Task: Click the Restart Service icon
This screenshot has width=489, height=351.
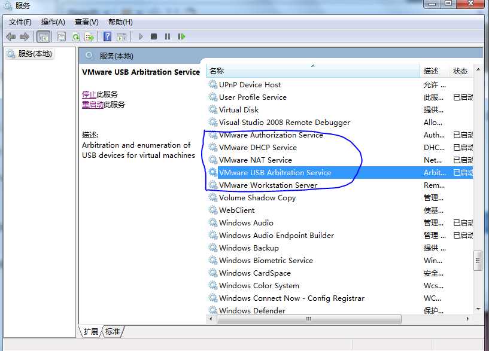Action: [181, 36]
